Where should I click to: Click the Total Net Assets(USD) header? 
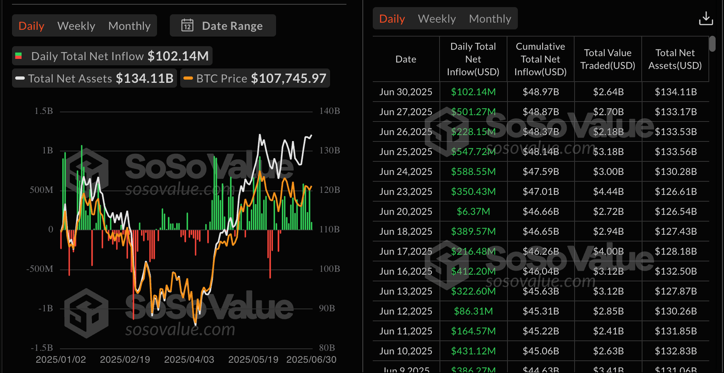pos(675,59)
